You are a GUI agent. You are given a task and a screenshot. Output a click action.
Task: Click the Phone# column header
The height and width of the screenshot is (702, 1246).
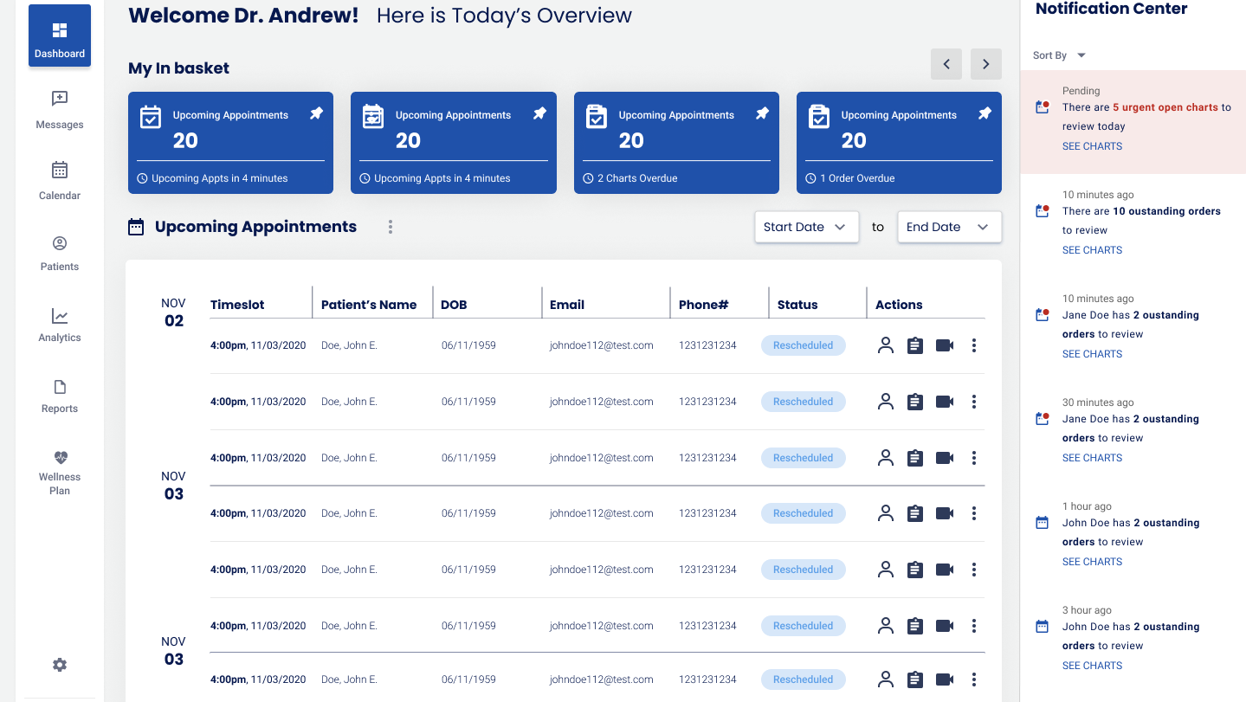704,305
